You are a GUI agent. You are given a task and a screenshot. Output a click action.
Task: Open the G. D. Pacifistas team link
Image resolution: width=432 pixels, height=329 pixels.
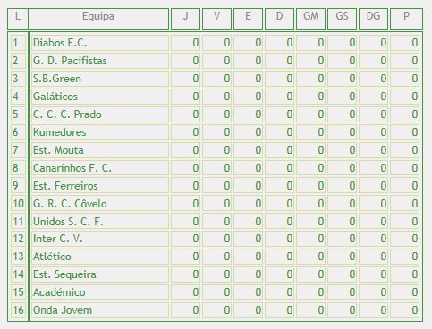[70, 61]
